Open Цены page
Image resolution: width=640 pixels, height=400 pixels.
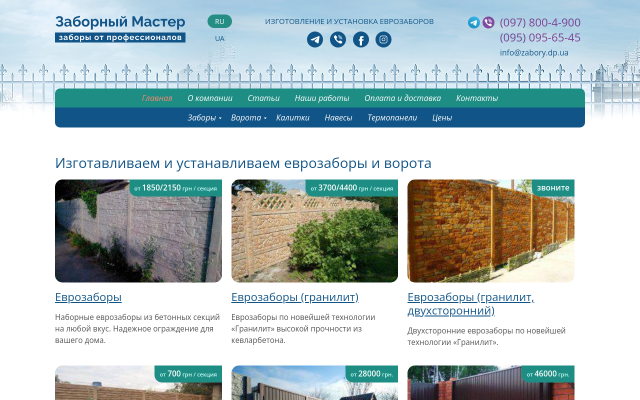click(x=442, y=117)
